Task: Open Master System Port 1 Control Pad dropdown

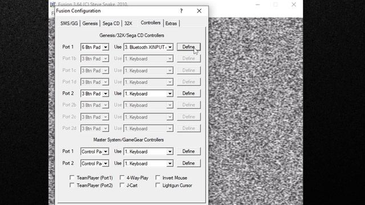Action: 95,151
